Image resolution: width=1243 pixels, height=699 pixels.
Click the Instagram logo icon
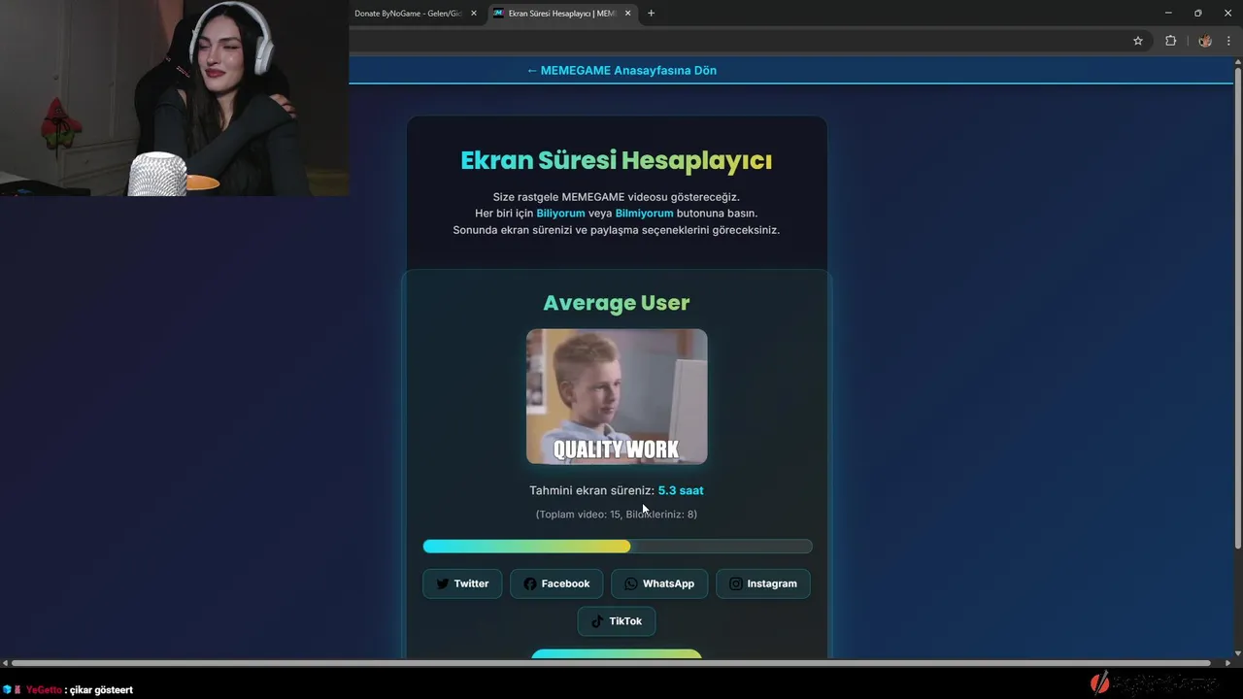736,583
